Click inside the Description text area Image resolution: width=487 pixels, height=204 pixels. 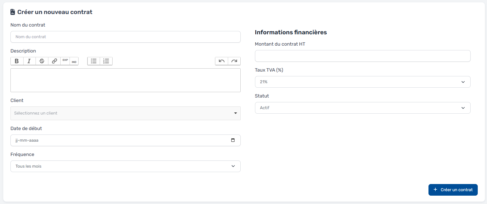click(125, 80)
